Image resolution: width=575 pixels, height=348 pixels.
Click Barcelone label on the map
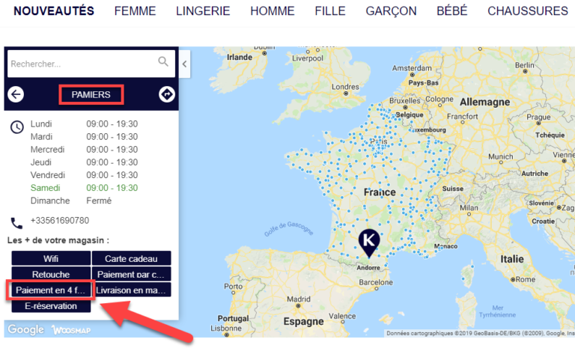(376, 282)
